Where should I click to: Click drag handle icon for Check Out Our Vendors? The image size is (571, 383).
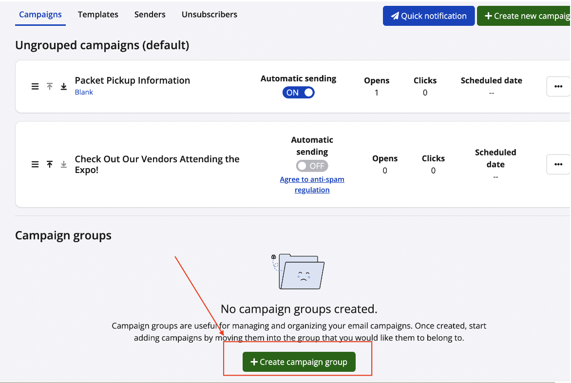click(35, 165)
